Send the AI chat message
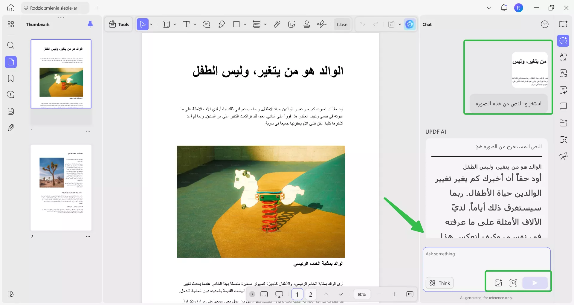This screenshot has width=574, height=305. (x=535, y=283)
